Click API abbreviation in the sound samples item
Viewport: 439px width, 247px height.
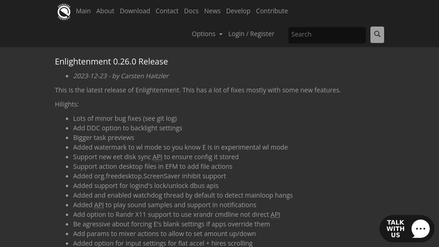(x=99, y=205)
